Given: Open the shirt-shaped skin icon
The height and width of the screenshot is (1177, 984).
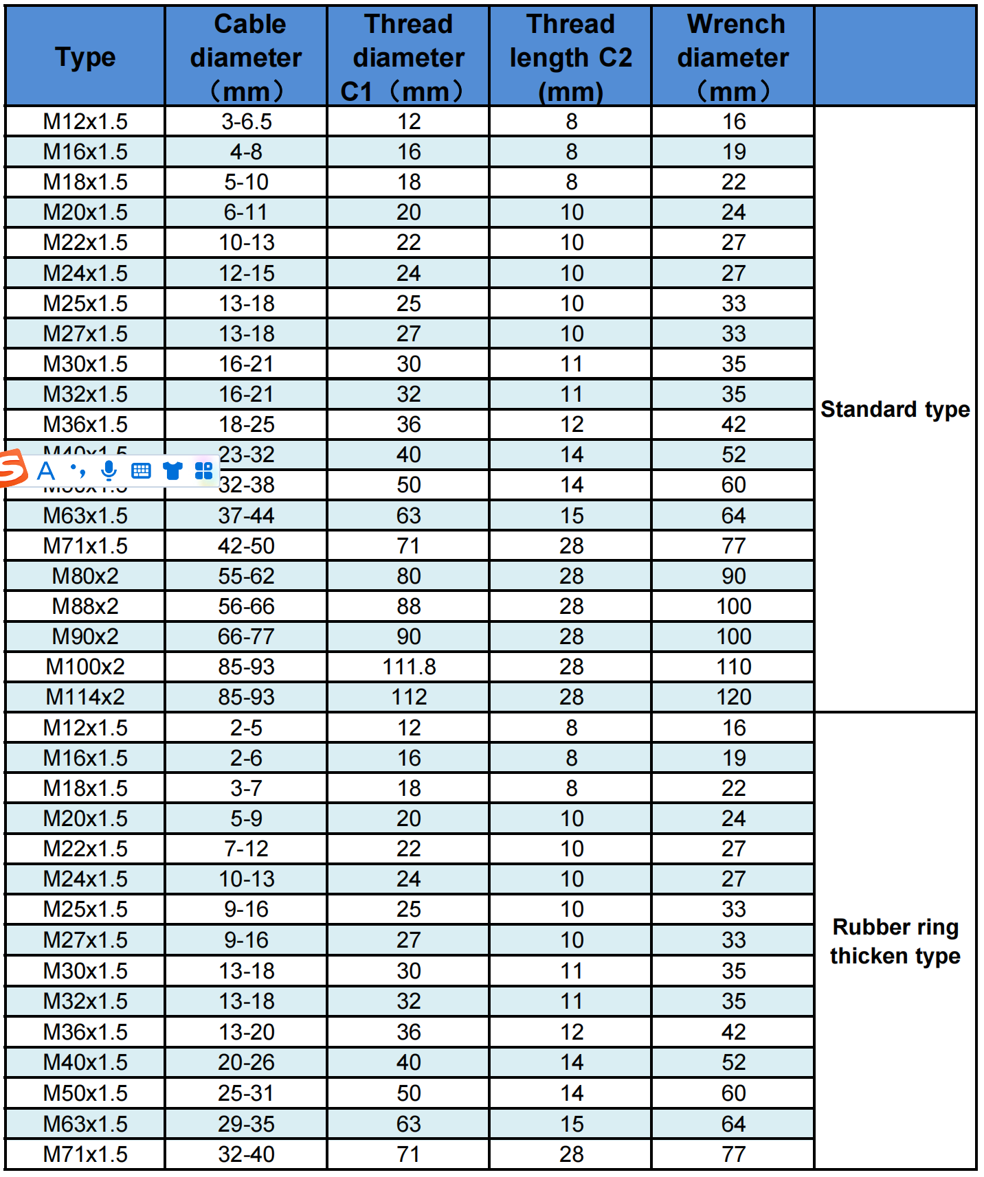Looking at the screenshot, I should click(172, 471).
